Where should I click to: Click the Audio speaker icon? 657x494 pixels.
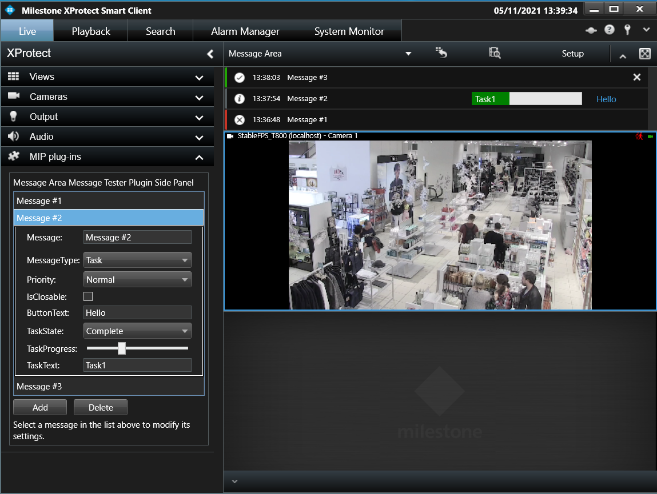(x=13, y=136)
